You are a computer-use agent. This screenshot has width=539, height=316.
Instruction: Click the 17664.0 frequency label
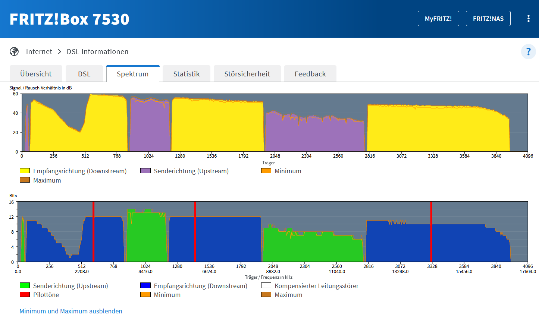point(528,272)
